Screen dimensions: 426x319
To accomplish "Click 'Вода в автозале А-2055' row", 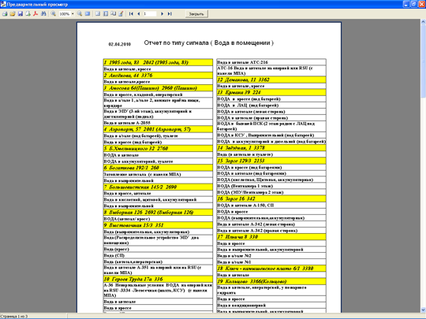I will pos(158,123).
